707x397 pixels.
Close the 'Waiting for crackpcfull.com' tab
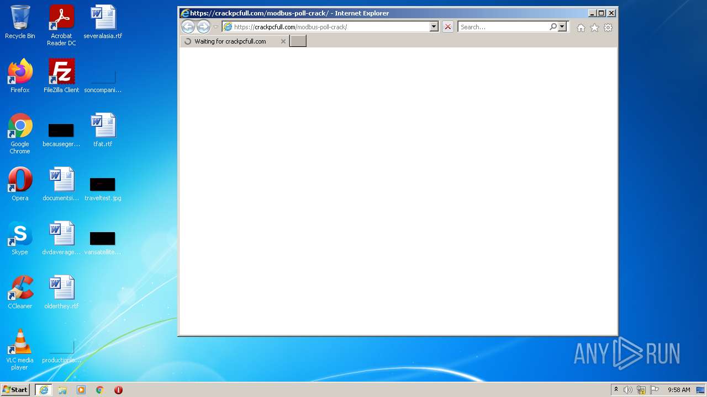(283, 41)
